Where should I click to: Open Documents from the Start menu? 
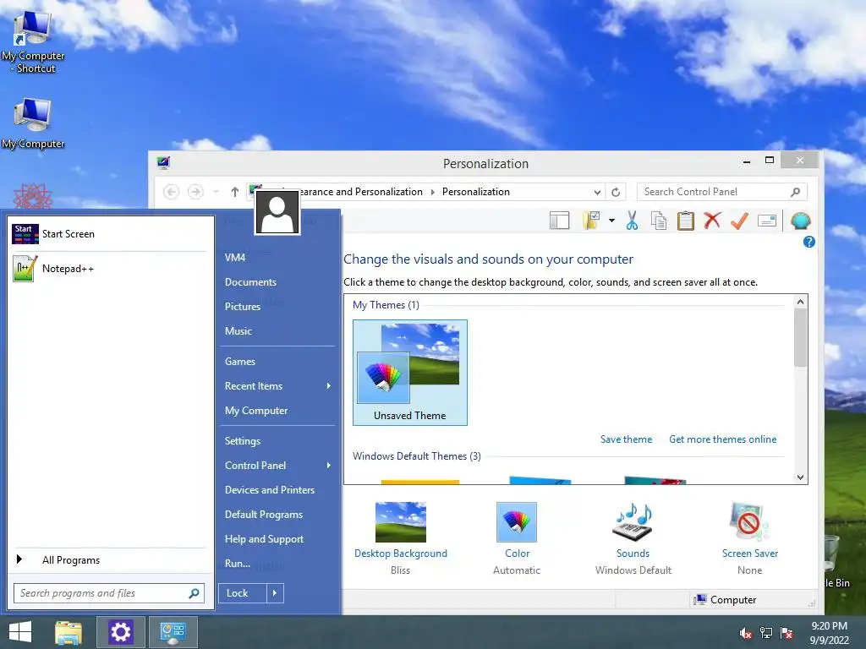point(250,282)
